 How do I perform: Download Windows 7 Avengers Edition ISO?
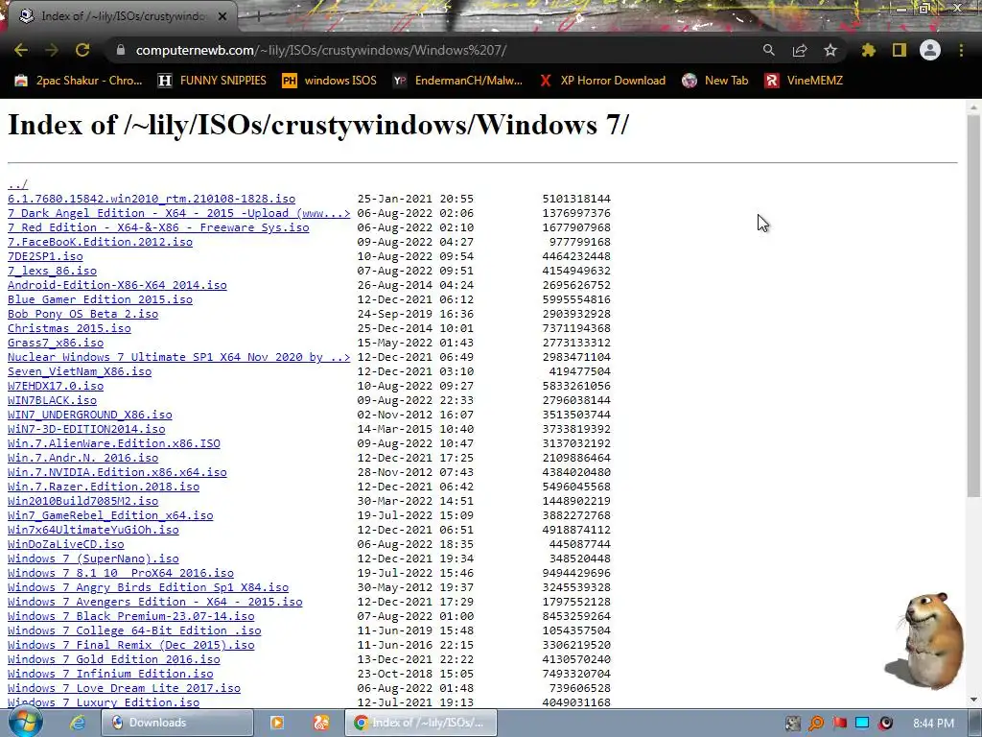(x=154, y=603)
